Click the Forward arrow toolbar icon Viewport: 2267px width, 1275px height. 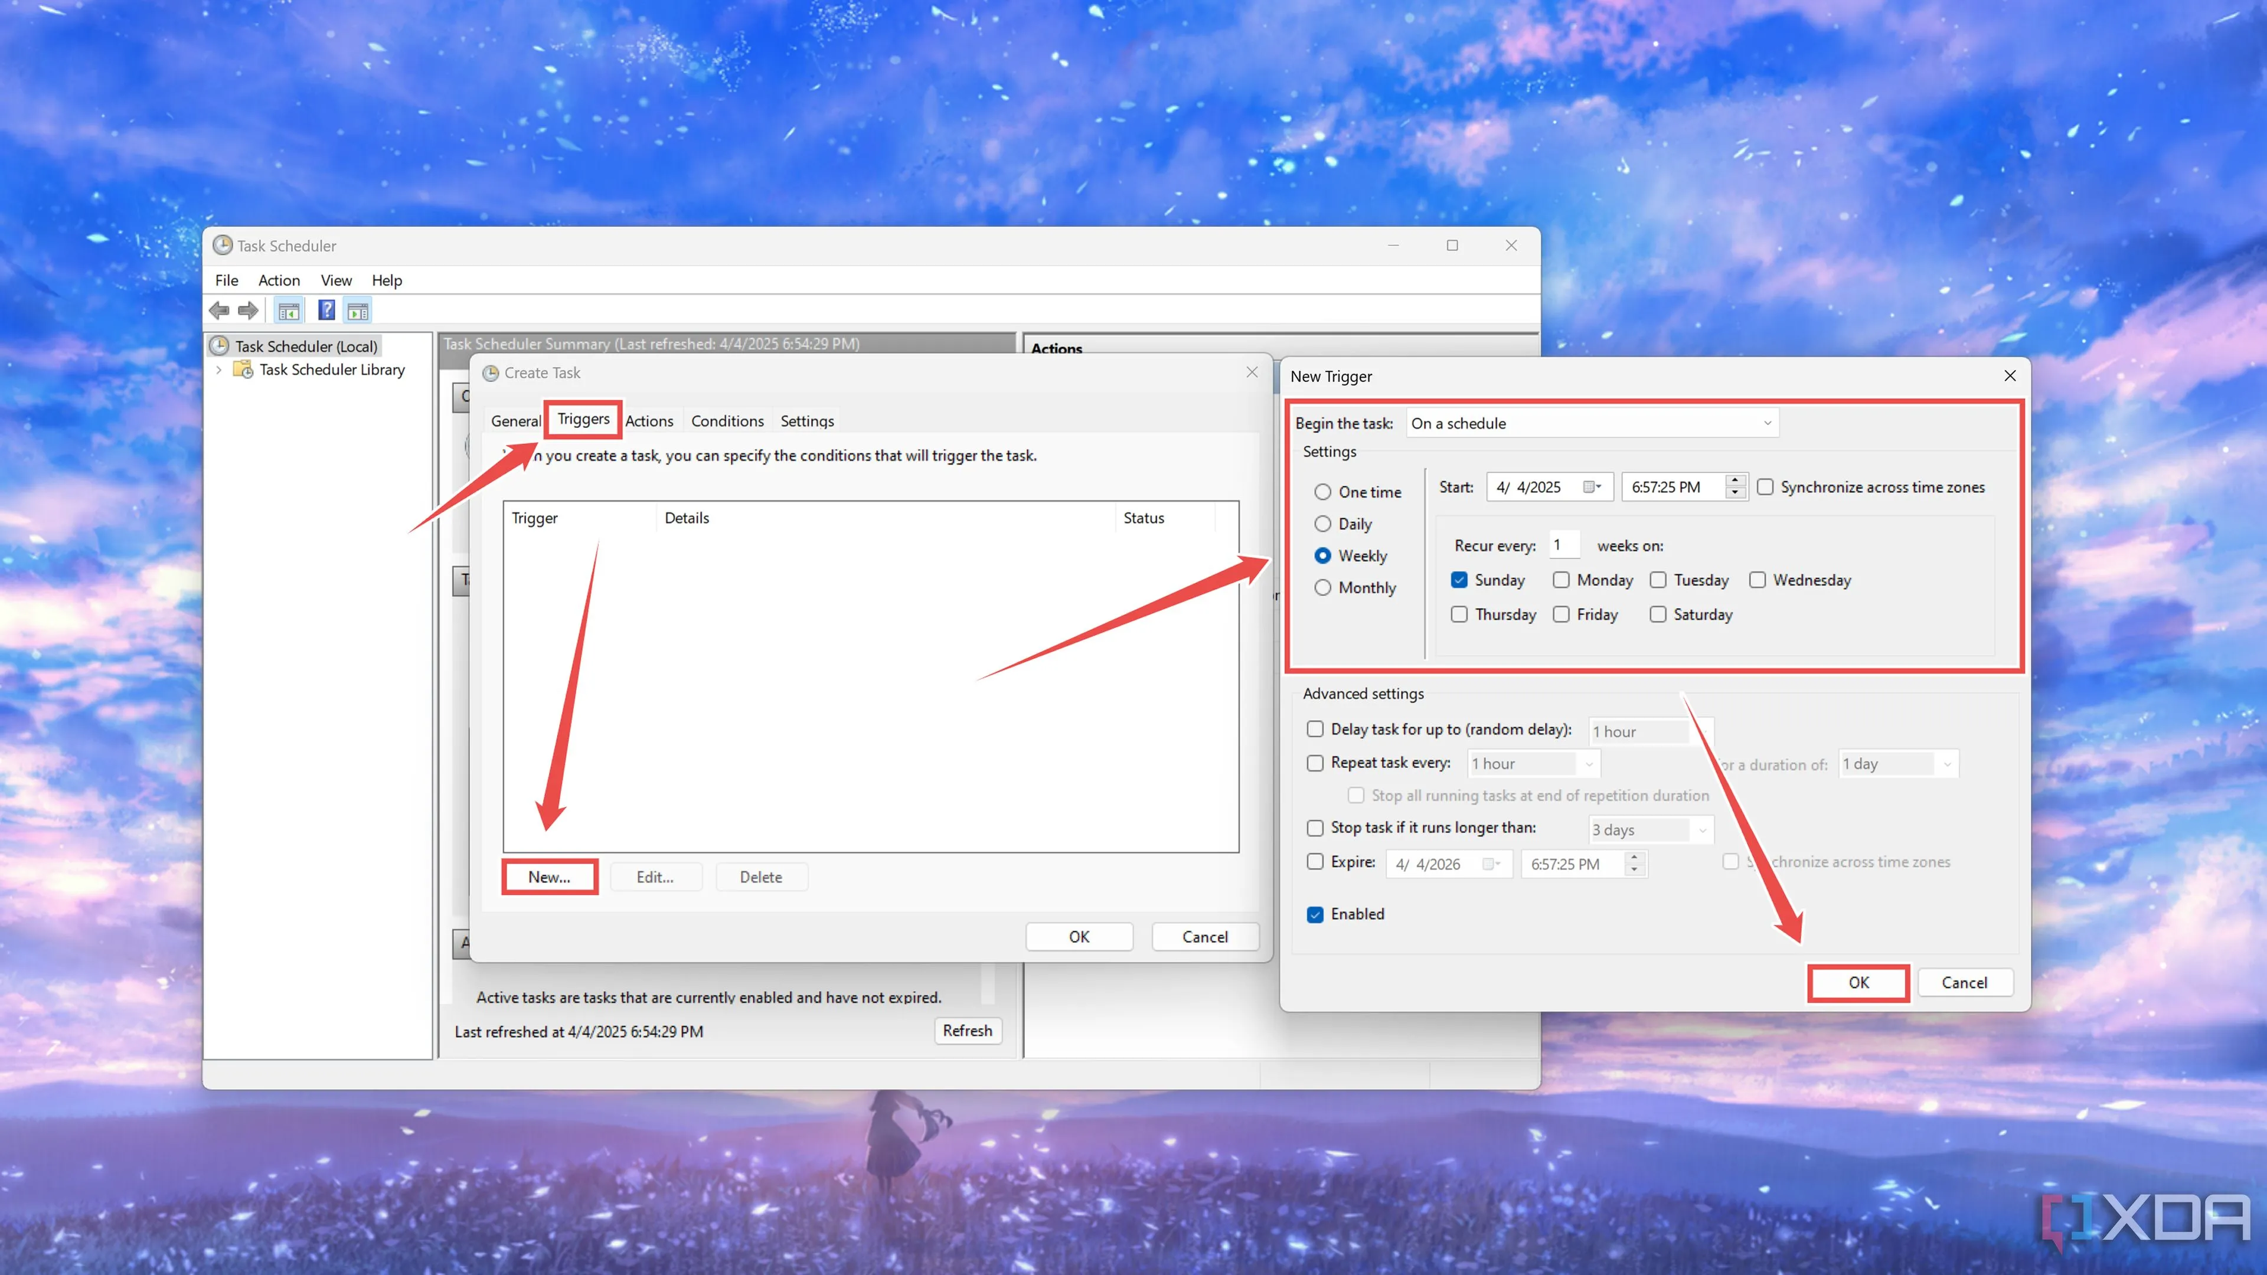[x=249, y=310]
